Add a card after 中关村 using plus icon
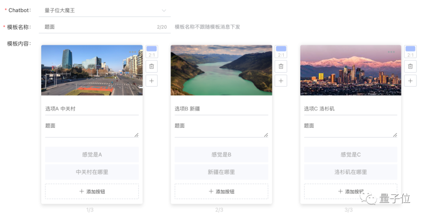 coord(152,80)
